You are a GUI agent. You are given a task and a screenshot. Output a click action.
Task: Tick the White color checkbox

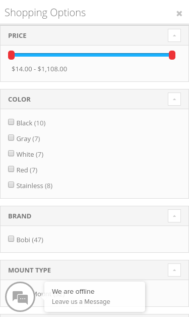click(x=11, y=153)
